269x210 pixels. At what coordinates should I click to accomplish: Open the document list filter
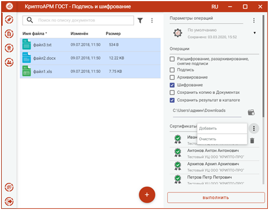point(140,20)
